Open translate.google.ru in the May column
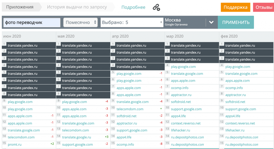Viewport: 274px width, 149px height. (x=77, y=137)
